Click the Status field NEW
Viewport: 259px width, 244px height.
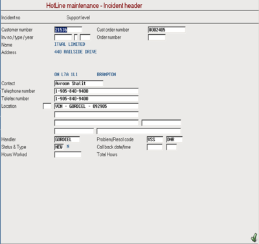pos(59,147)
